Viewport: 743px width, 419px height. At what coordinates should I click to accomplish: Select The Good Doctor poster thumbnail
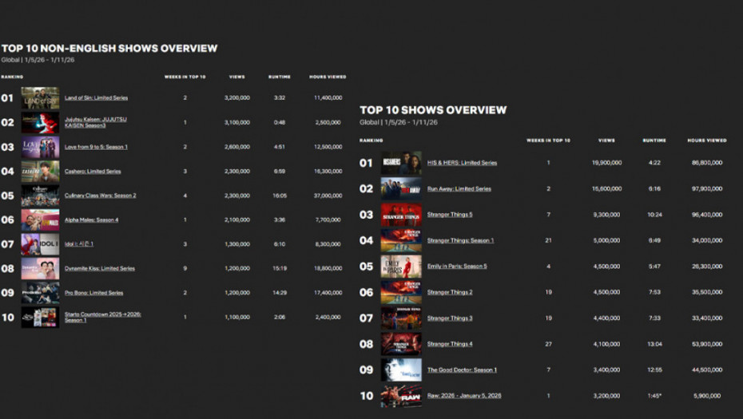[x=401, y=370]
